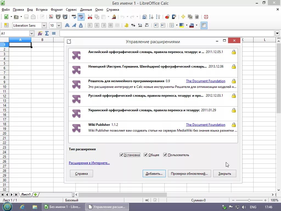Open the Сервис menu
Screen dimensions: 281x211
71,10
